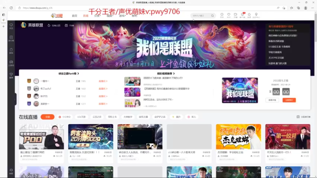Reload the page with the refresh icon
Viewport: 317px width, 178px height.
[11, 8]
